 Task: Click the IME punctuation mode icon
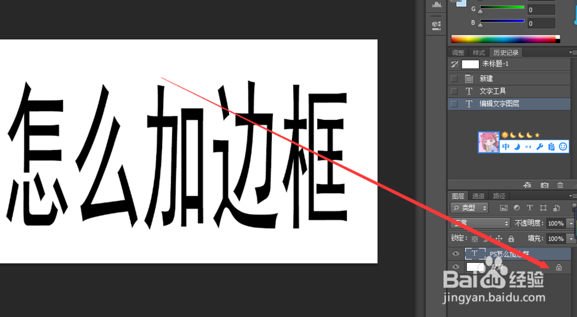(x=529, y=147)
